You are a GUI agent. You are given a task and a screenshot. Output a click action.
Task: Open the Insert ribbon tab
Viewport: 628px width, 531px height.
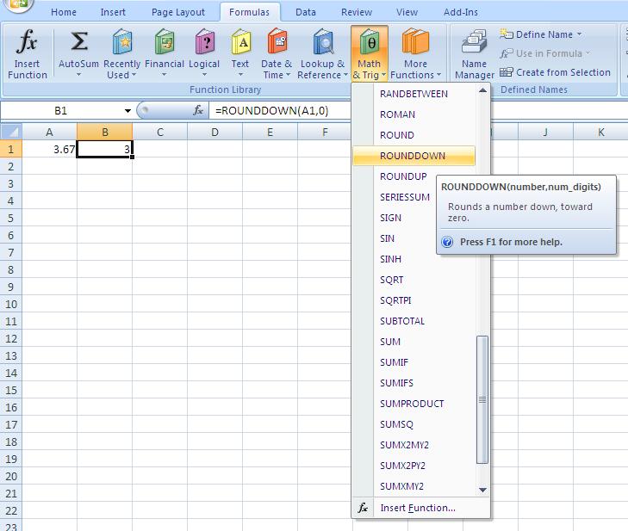coord(113,12)
